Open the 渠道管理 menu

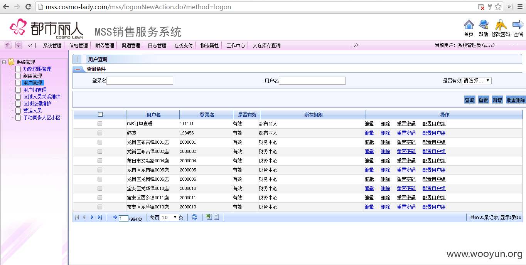(x=131, y=45)
